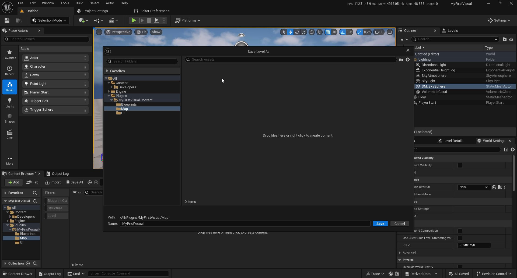Toggle rotation snapping in viewport

click(x=342, y=32)
